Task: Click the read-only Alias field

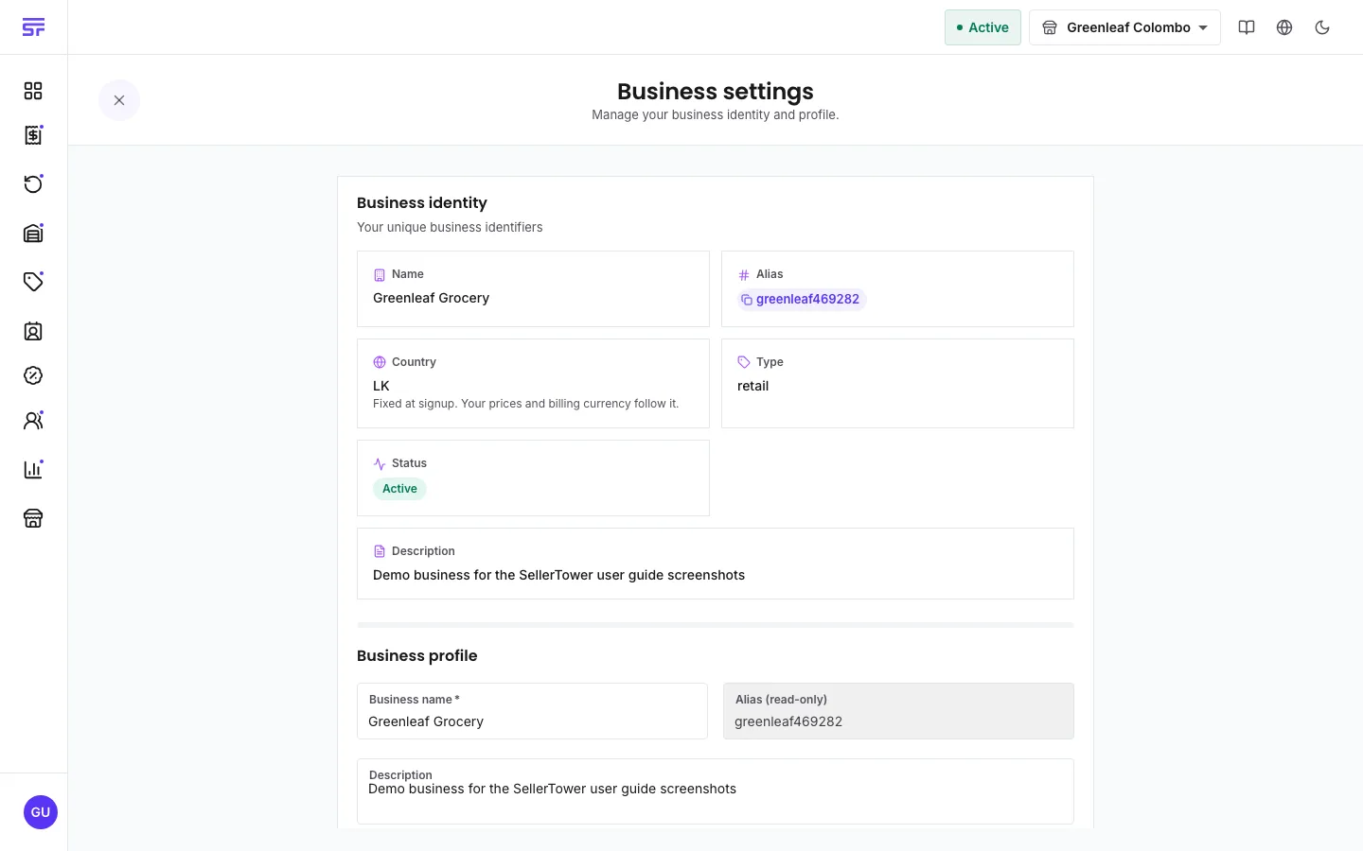Action: pos(898,711)
